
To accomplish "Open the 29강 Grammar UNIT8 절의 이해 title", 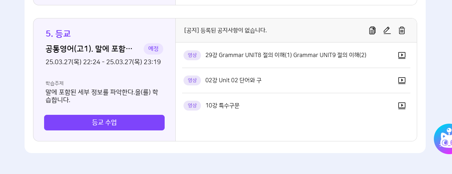I will (286, 55).
